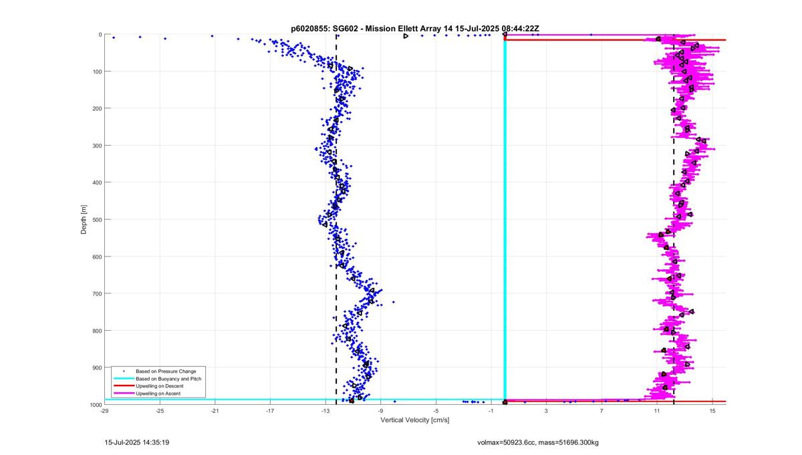Click depth axis tick label '300'
This screenshot has width=802, height=455.
[97, 146]
